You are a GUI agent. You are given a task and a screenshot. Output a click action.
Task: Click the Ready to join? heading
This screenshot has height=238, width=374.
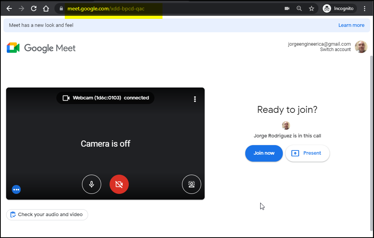[x=287, y=110]
